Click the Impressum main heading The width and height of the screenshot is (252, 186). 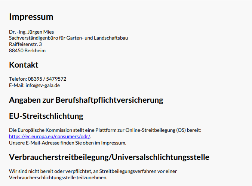[x=31, y=17]
